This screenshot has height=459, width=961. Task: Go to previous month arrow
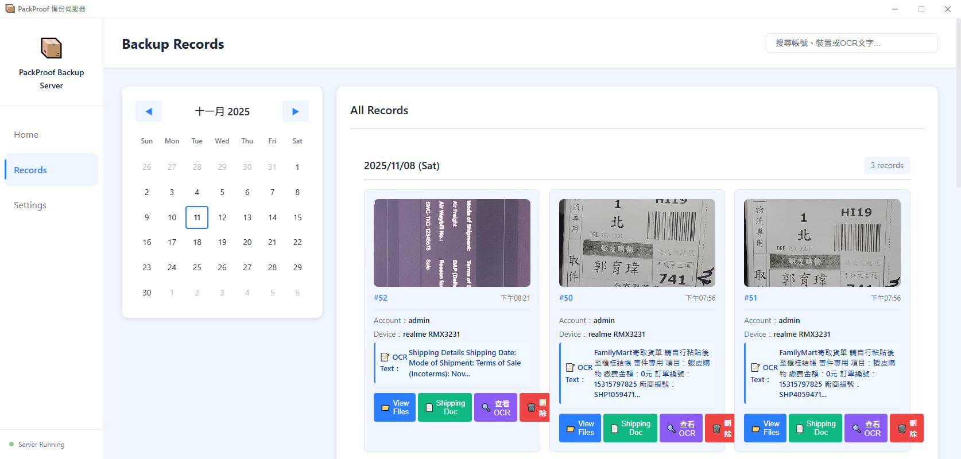pos(149,111)
